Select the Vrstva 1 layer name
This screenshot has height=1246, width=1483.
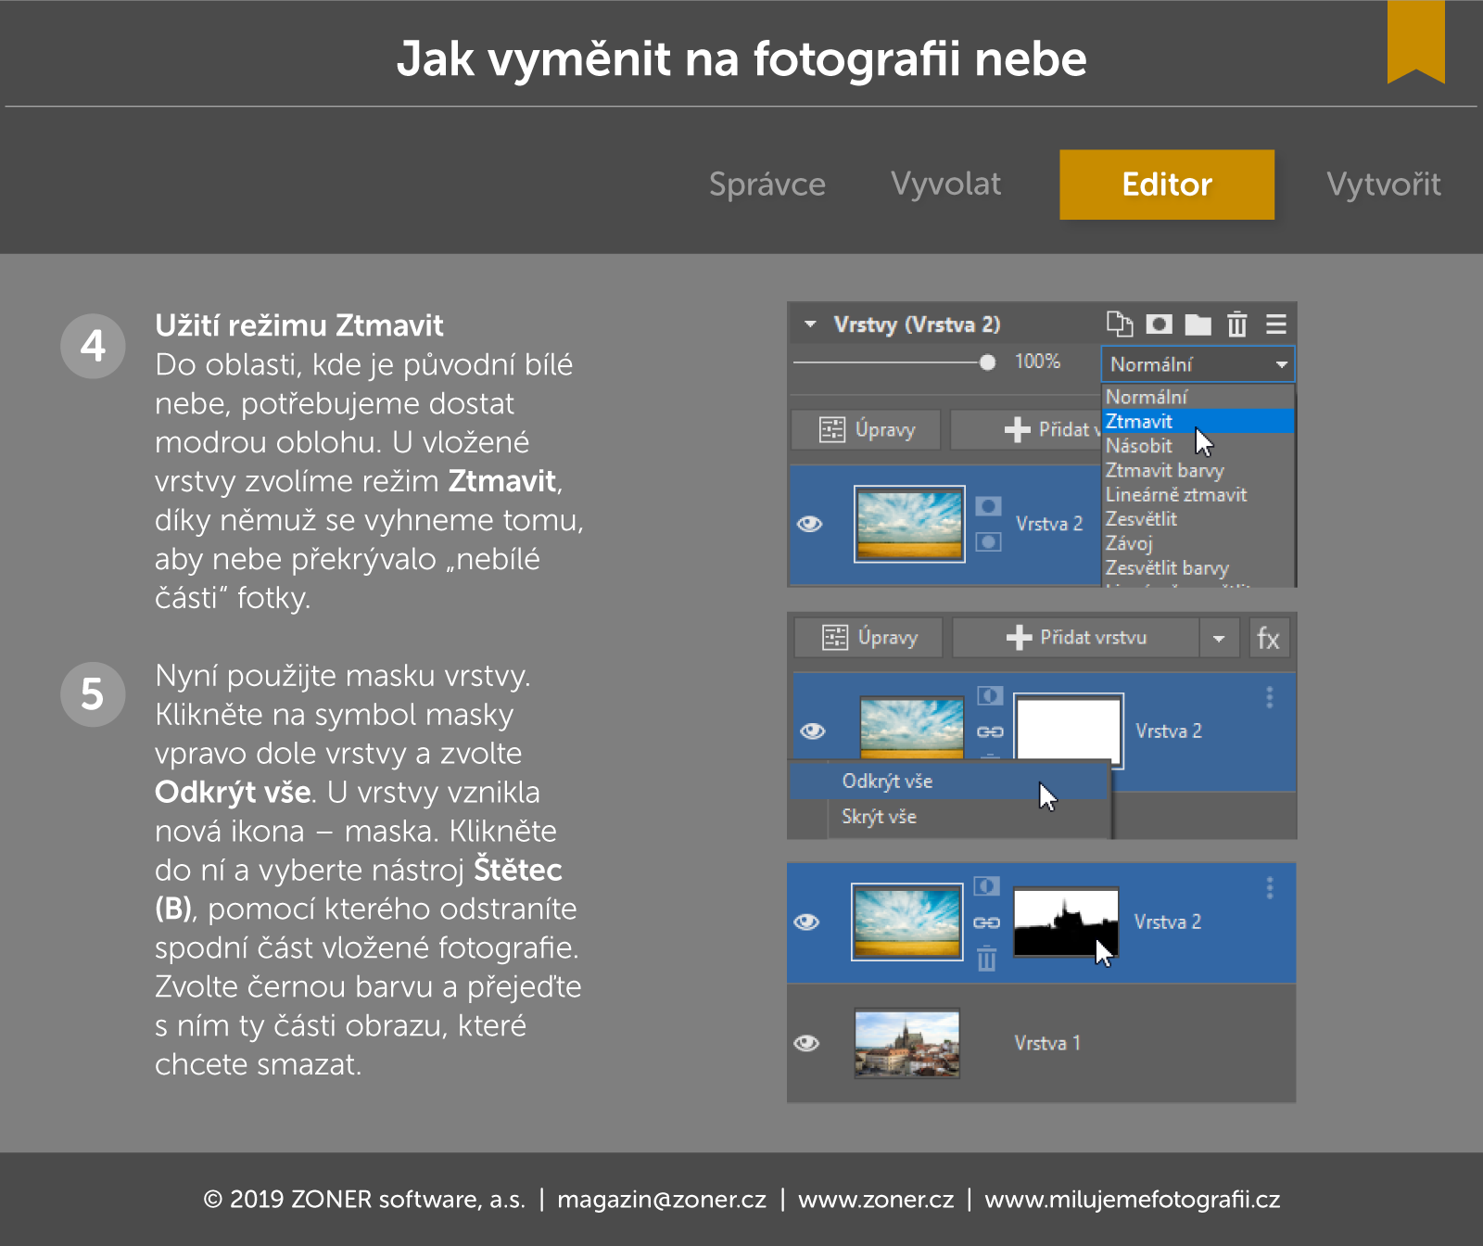[x=1047, y=1043]
